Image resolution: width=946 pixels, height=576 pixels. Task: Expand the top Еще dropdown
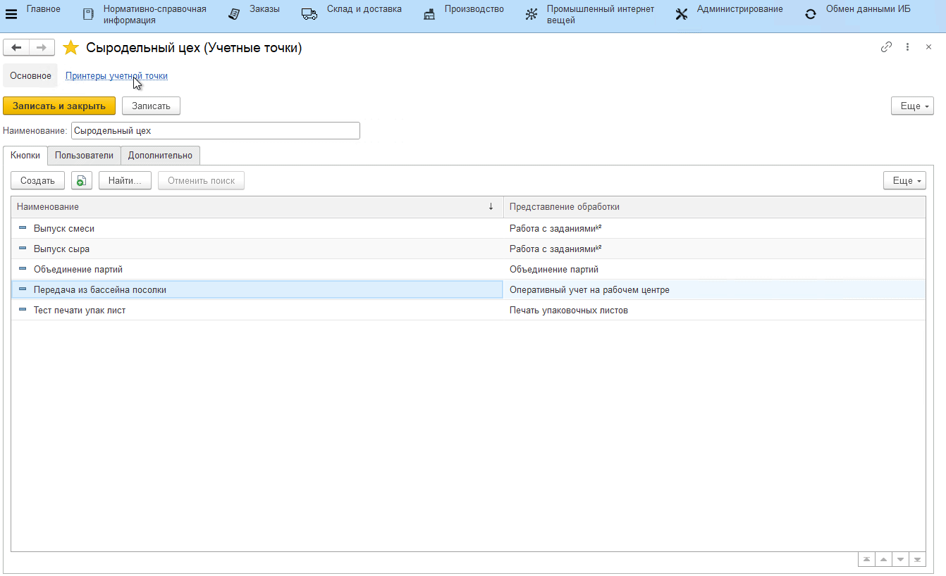click(912, 106)
